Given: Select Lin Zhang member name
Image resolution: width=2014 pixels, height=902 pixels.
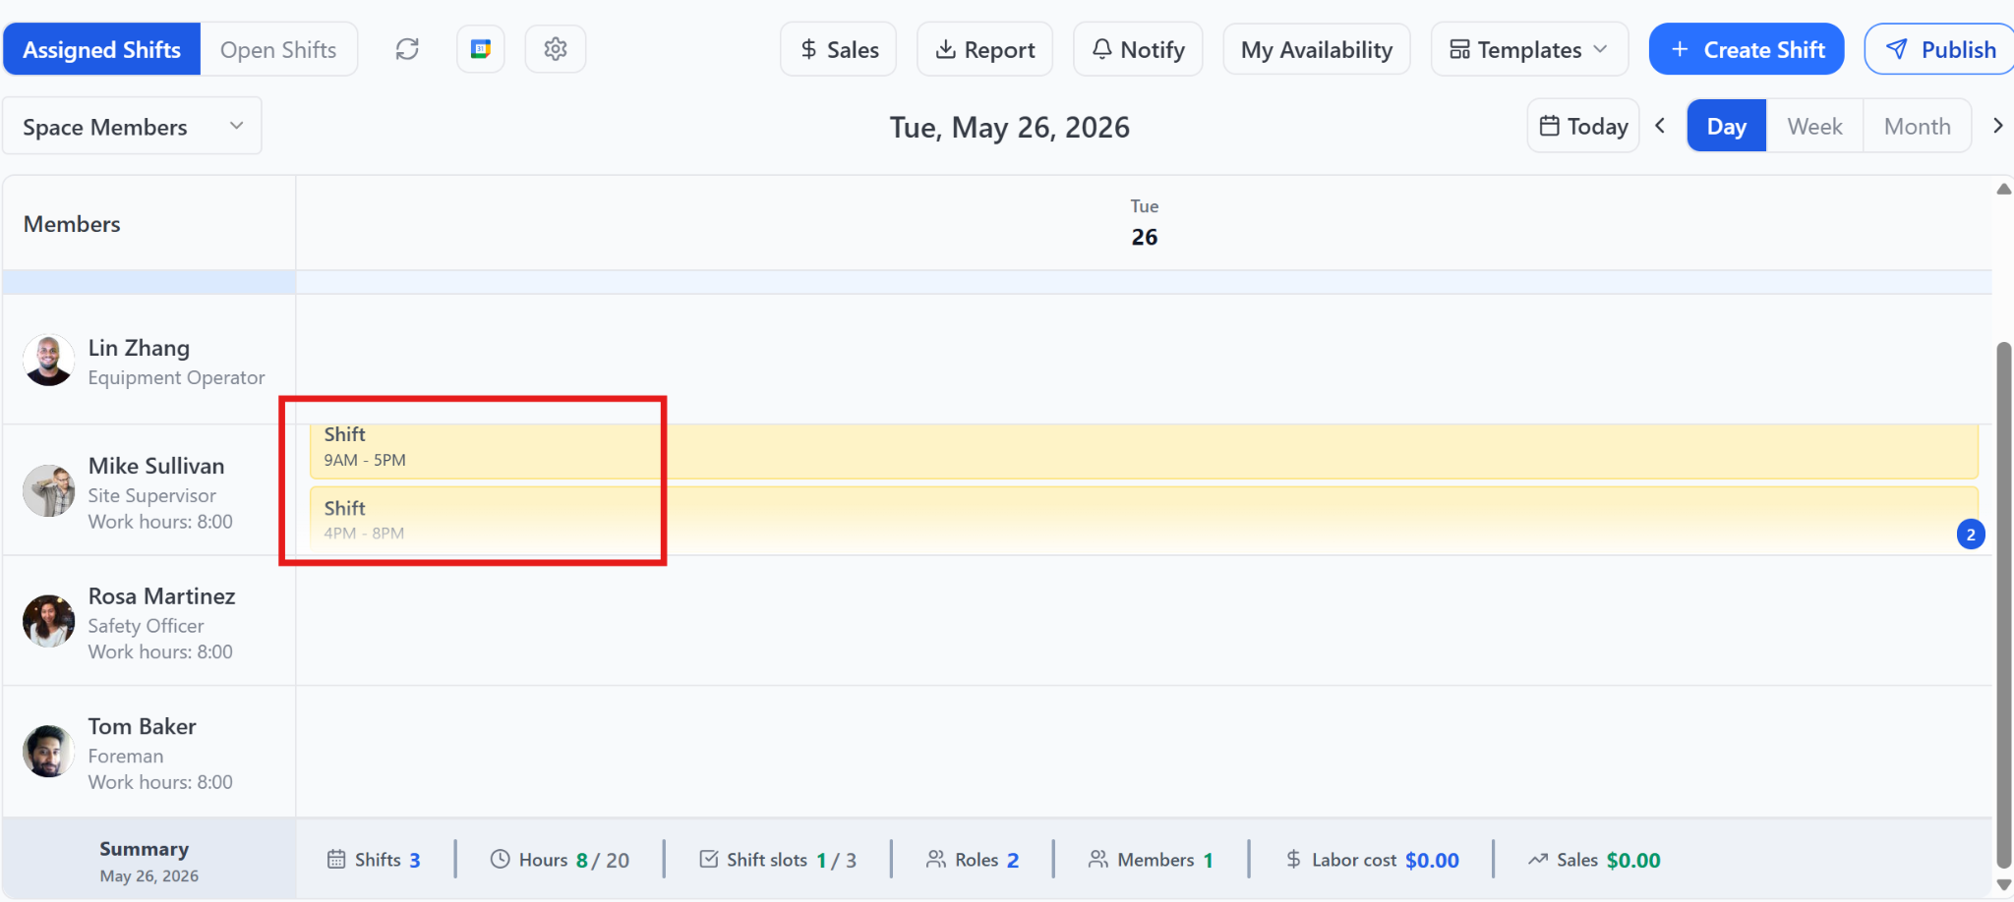Looking at the screenshot, I should [x=139, y=348].
